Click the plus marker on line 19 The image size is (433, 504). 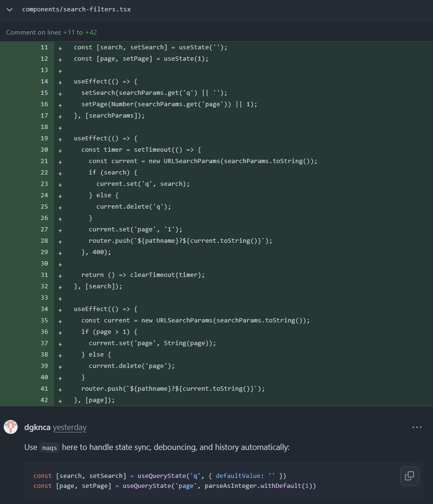pos(60,139)
